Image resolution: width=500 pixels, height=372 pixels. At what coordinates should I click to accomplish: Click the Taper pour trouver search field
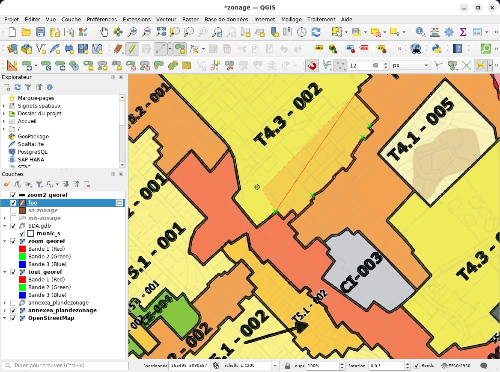pos(65,366)
